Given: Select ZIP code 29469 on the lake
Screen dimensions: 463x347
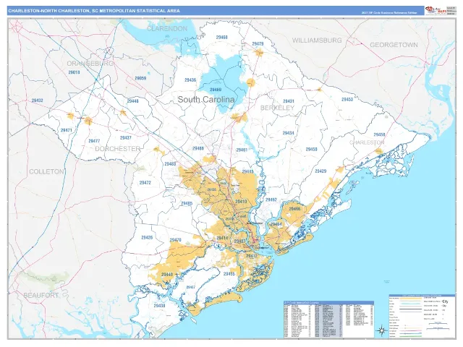Looking at the screenshot, I should point(216,90).
